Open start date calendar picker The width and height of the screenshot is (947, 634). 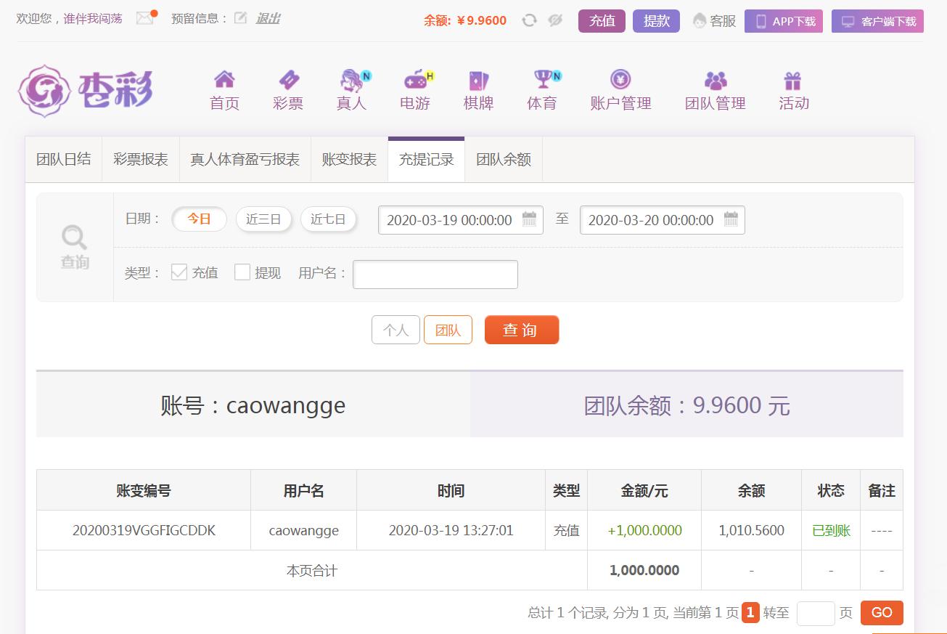(x=529, y=219)
